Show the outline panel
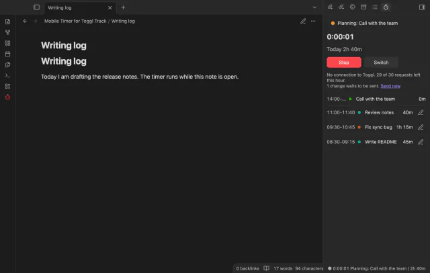This screenshot has width=430, height=273. (375, 7)
